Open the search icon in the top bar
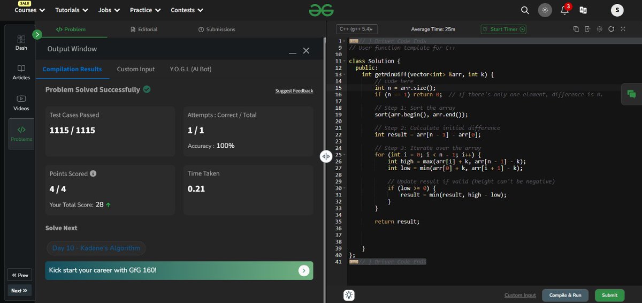This screenshot has height=303, width=642. [525, 10]
